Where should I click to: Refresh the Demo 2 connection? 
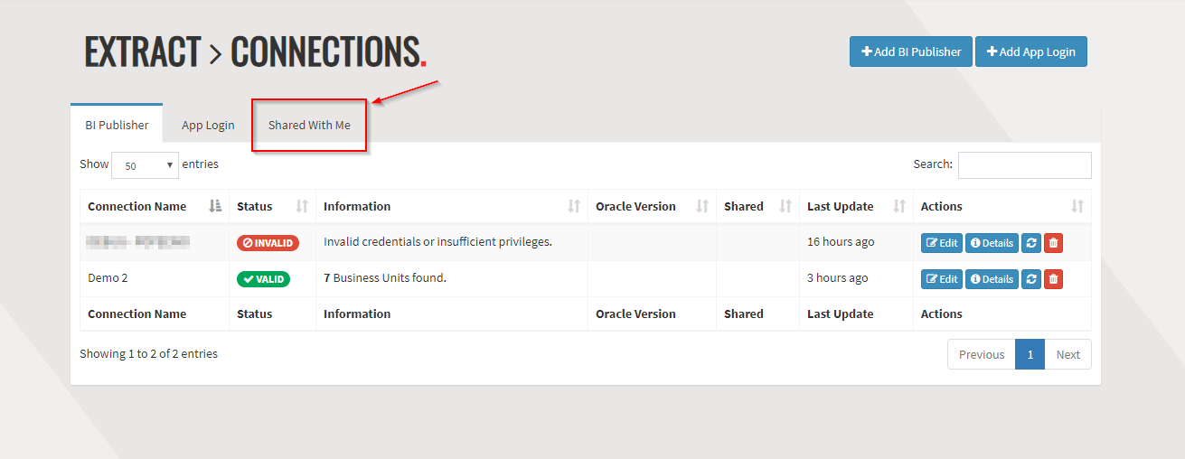[1031, 279]
